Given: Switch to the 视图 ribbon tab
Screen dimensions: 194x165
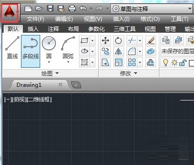Looking at the screenshot, I should coord(150,29).
